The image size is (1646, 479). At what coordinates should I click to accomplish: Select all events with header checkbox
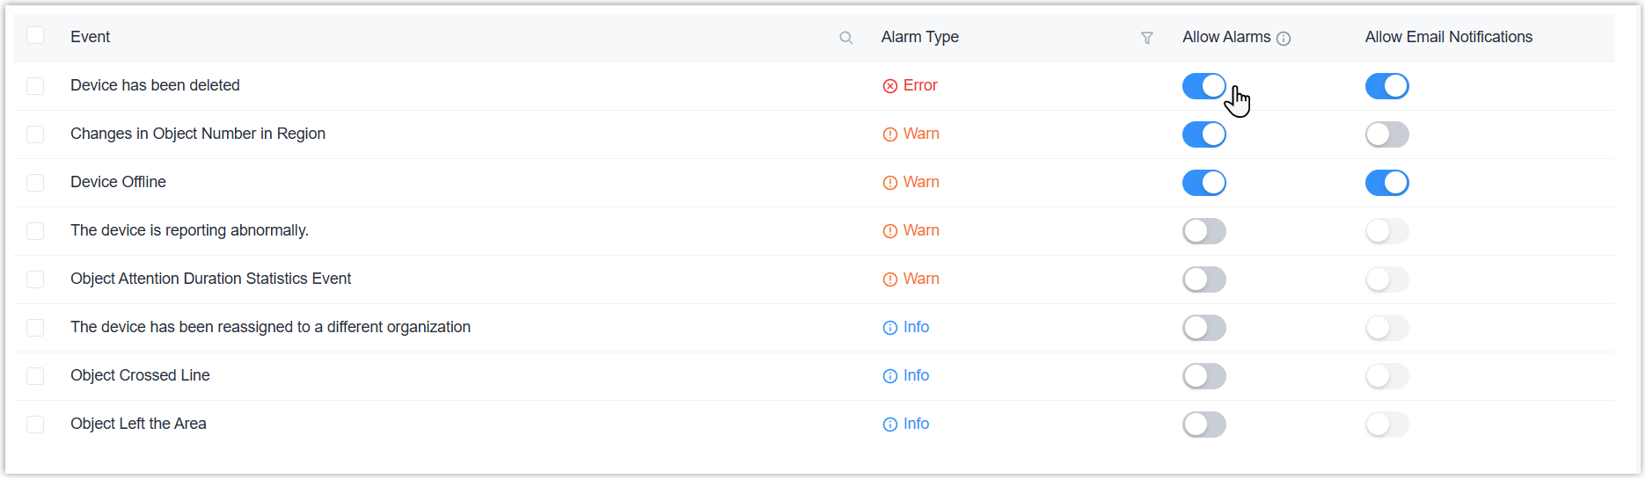pyautogui.click(x=35, y=36)
